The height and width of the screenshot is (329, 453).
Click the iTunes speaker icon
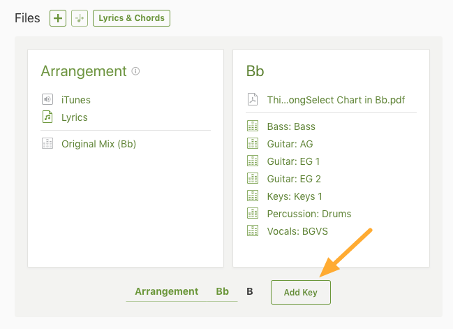[x=47, y=99]
